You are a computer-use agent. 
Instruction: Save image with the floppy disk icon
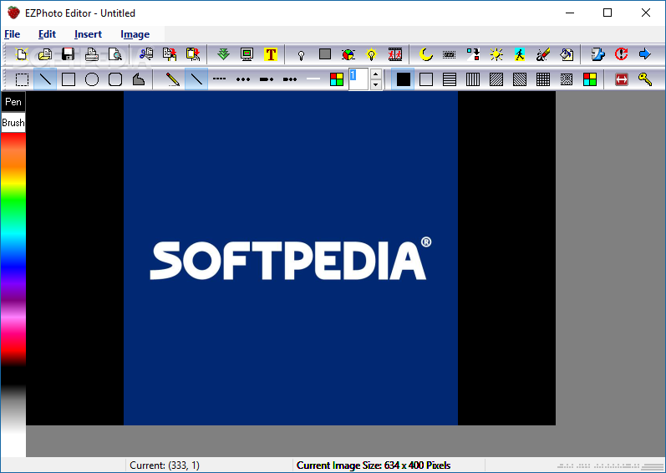pyautogui.click(x=69, y=54)
